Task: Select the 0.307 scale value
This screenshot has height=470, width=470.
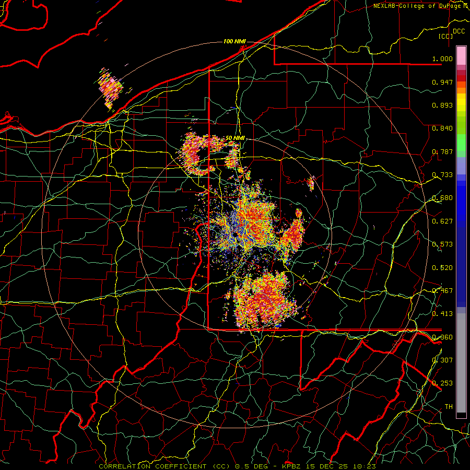Action: [442, 360]
